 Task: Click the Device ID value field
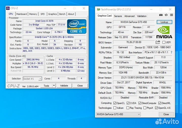pyautogui.click(x=159, y=47)
